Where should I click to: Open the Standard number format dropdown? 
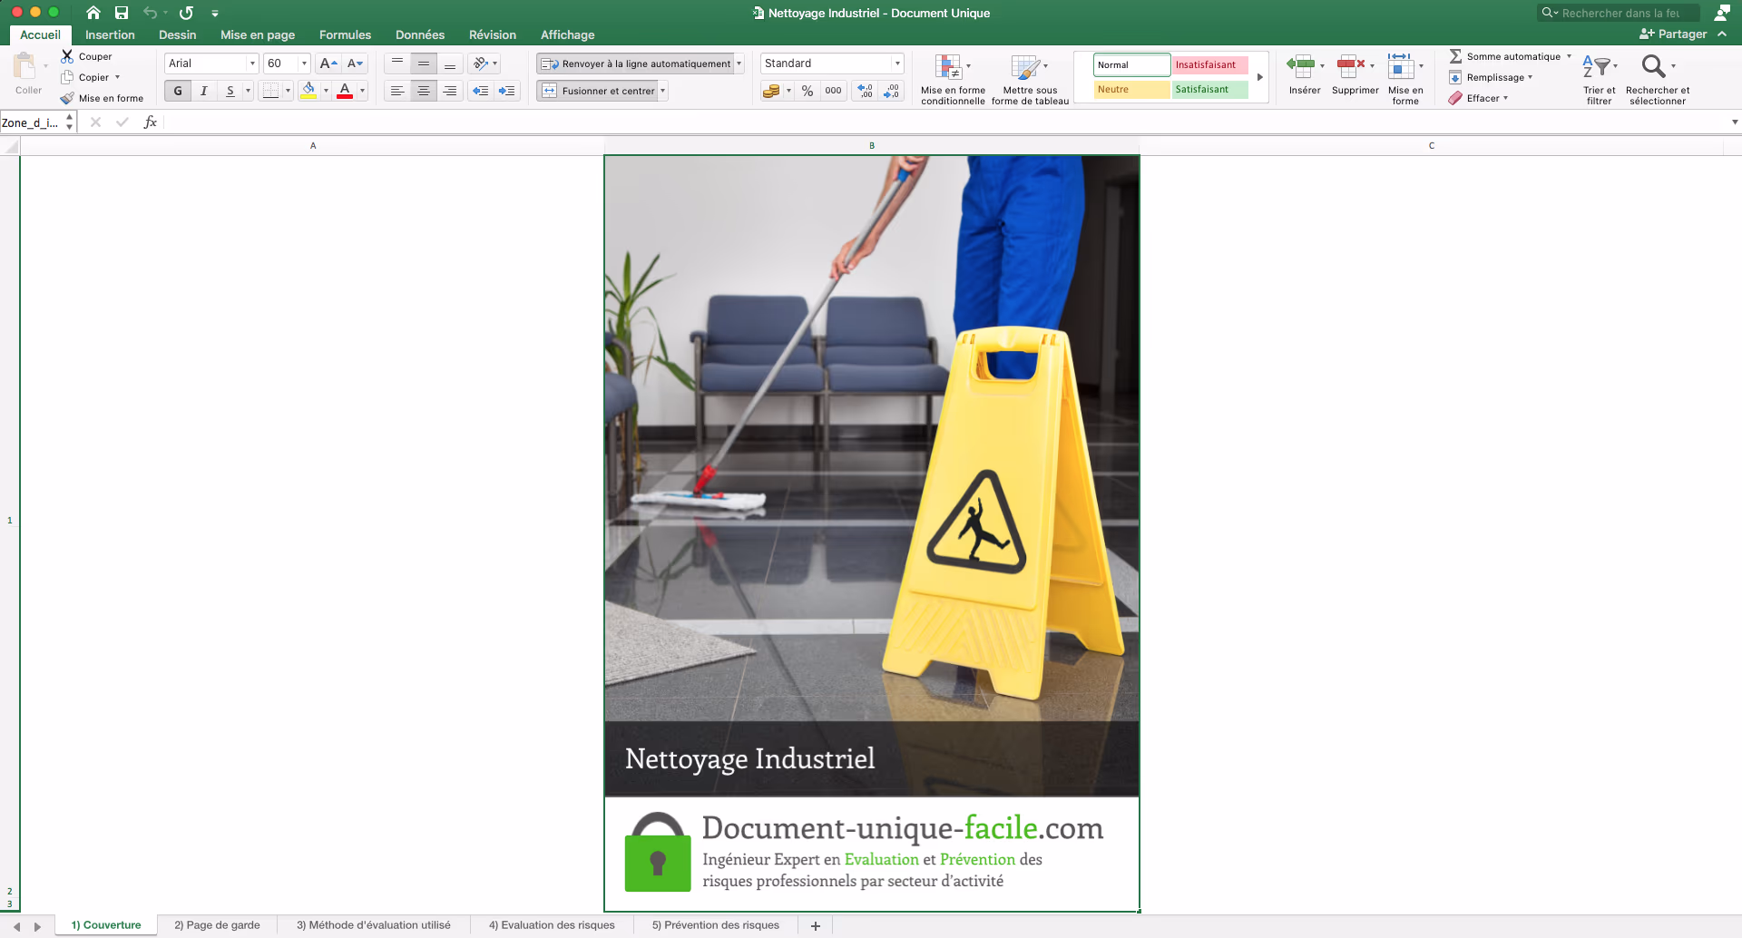point(897,64)
